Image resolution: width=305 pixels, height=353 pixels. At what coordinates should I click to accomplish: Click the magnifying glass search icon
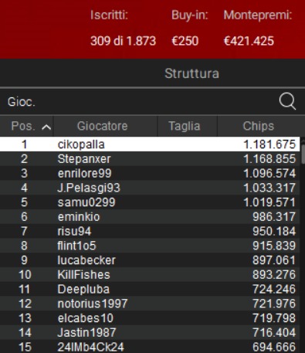287,101
